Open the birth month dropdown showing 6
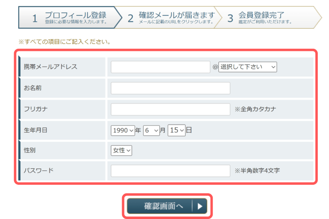The width and height of the screenshot is (329, 219). pyautogui.click(x=151, y=130)
